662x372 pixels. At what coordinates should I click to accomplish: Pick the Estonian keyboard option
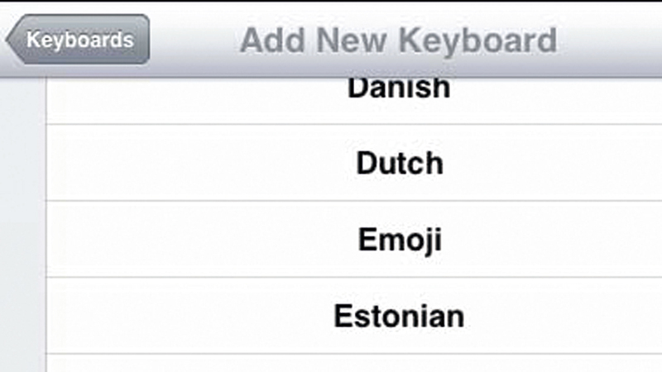pyautogui.click(x=399, y=316)
